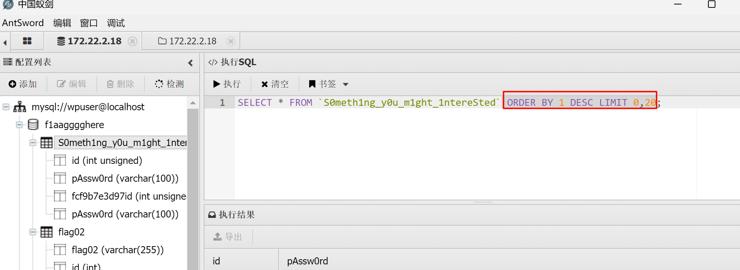This screenshot has height=270, width=740.
Task: Collapse the f1aagggghere database node
Action: point(19,125)
